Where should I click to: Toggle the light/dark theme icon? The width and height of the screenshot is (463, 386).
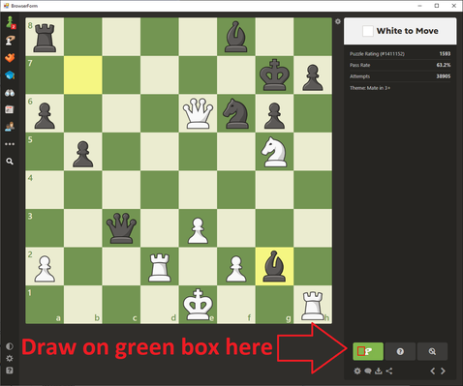pyautogui.click(x=10, y=346)
